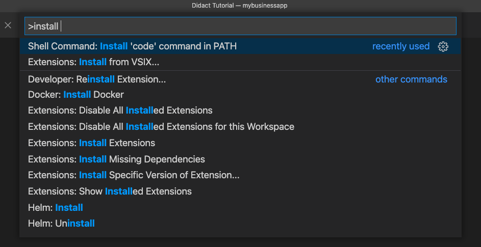Select Developer: Reinstall Extension...
Screen dimensions: 481x247
[x=240, y=79]
